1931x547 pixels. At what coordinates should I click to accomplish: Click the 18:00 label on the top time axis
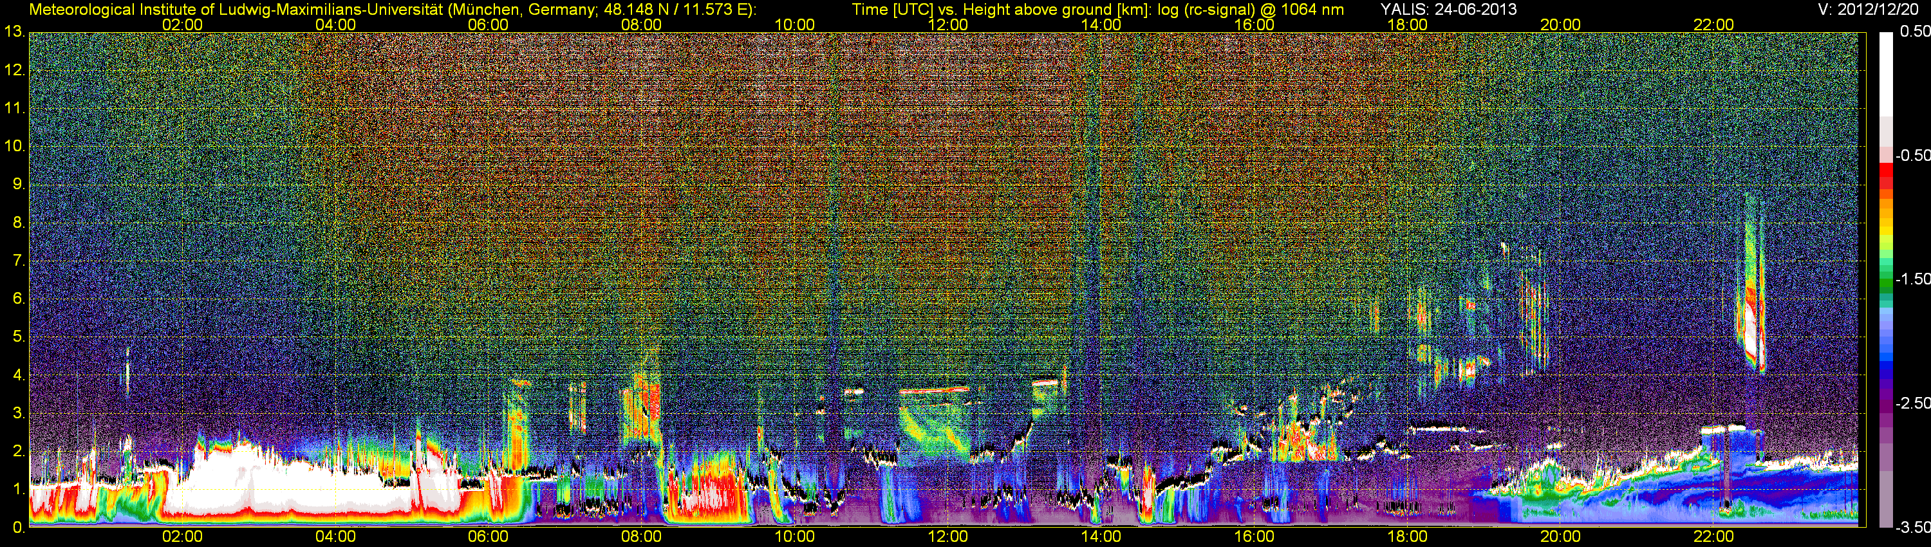coord(1407,24)
